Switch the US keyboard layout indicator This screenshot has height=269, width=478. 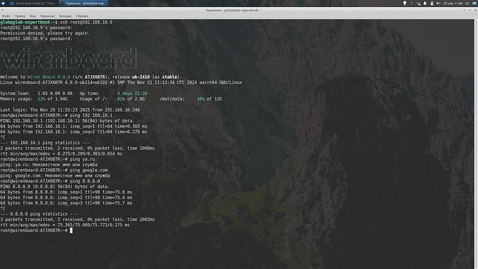click(467, 3)
